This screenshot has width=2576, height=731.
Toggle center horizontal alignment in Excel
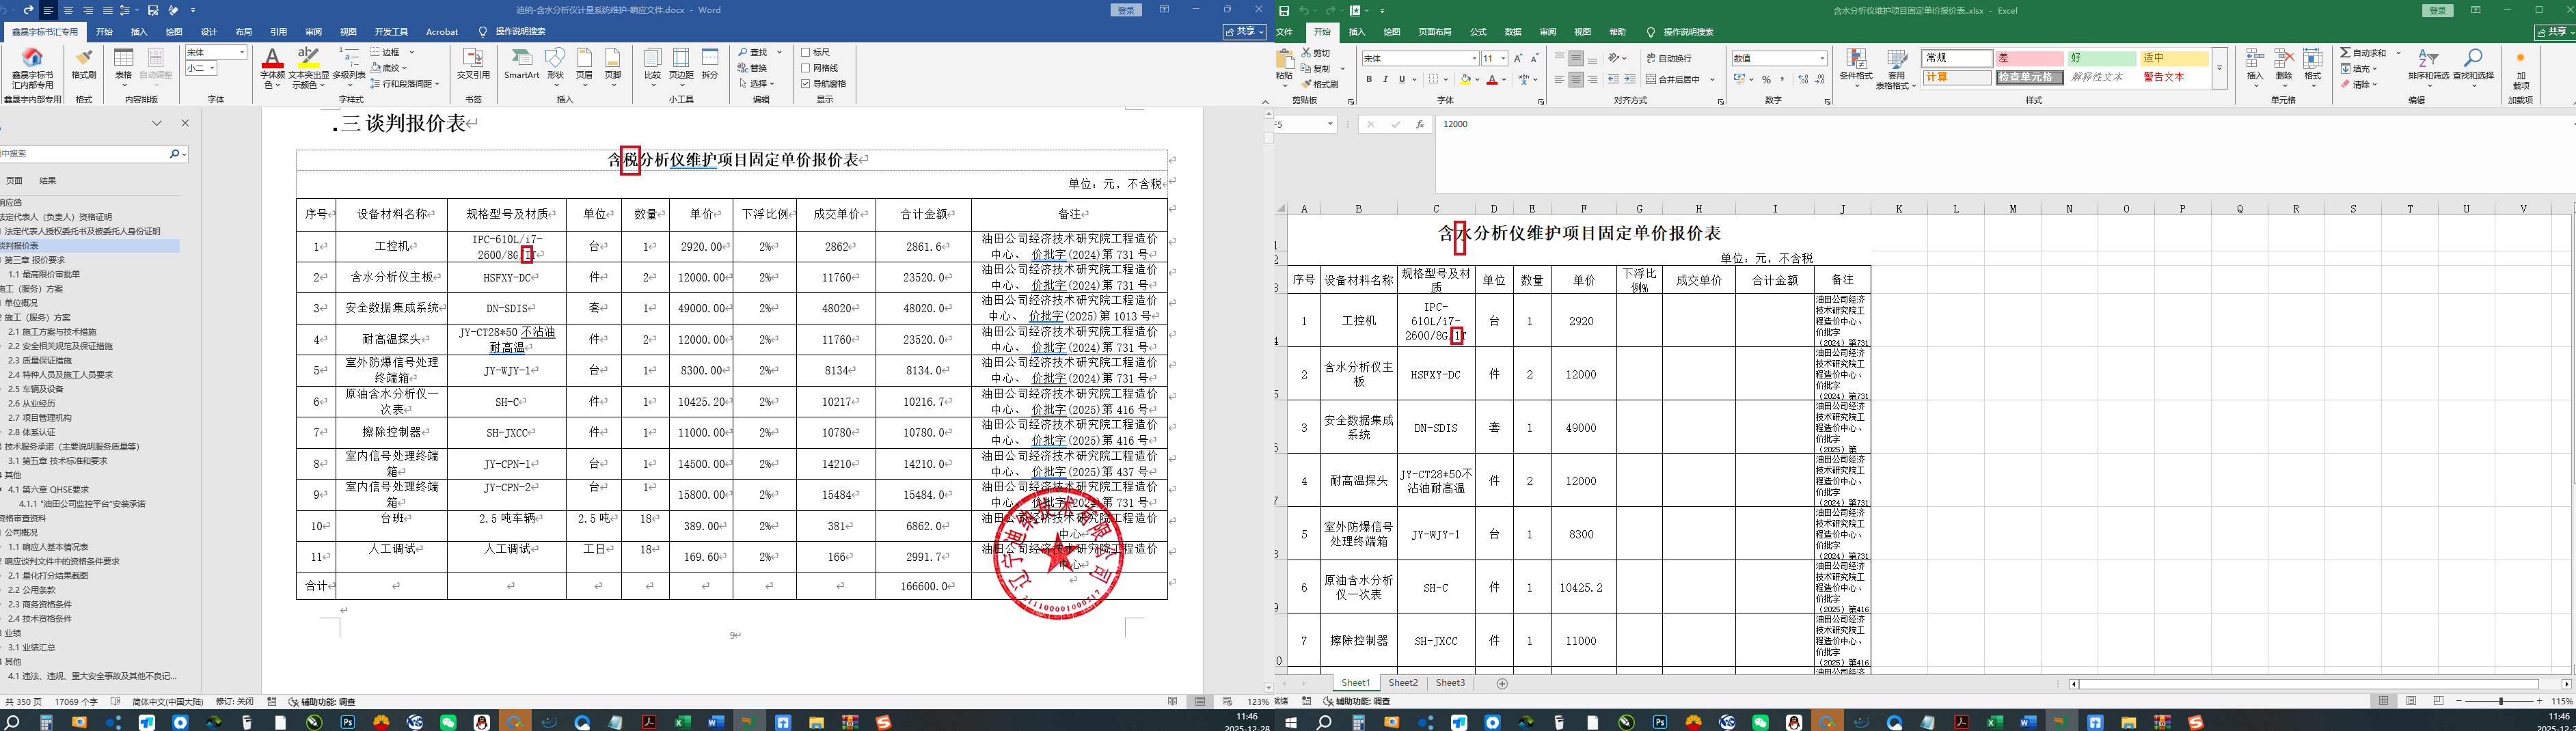click(x=1576, y=79)
